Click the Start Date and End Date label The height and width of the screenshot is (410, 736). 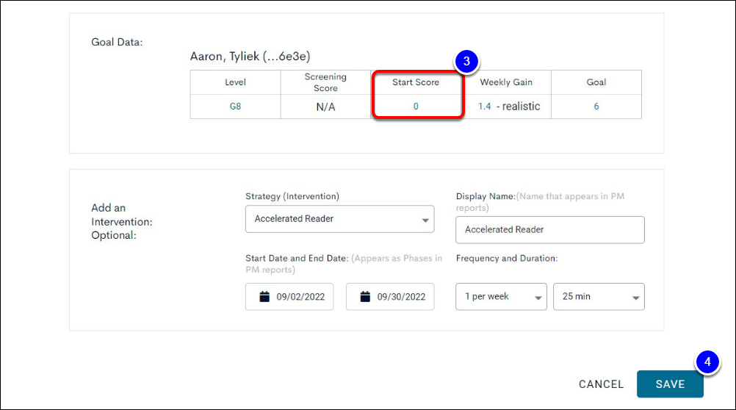[x=297, y=259]
